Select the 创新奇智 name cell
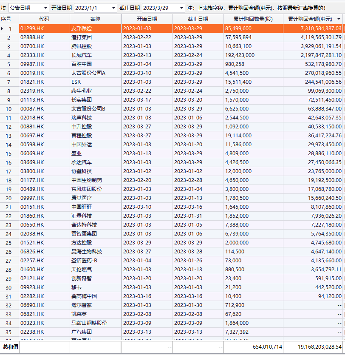Image resolution: width=345 pixels, height=355 pixels. coord(95,278)
